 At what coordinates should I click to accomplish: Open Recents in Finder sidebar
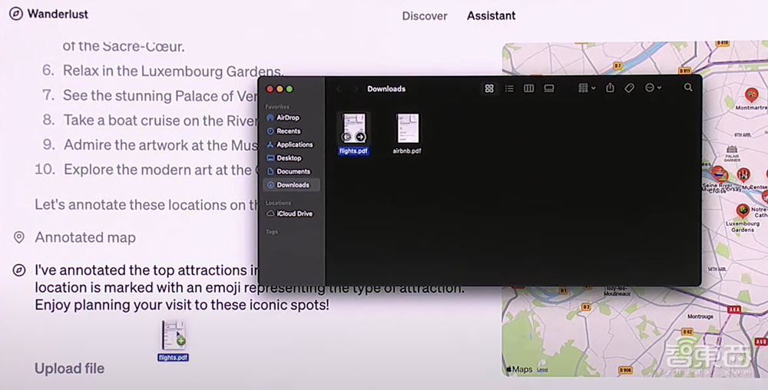tap(288, 131)
